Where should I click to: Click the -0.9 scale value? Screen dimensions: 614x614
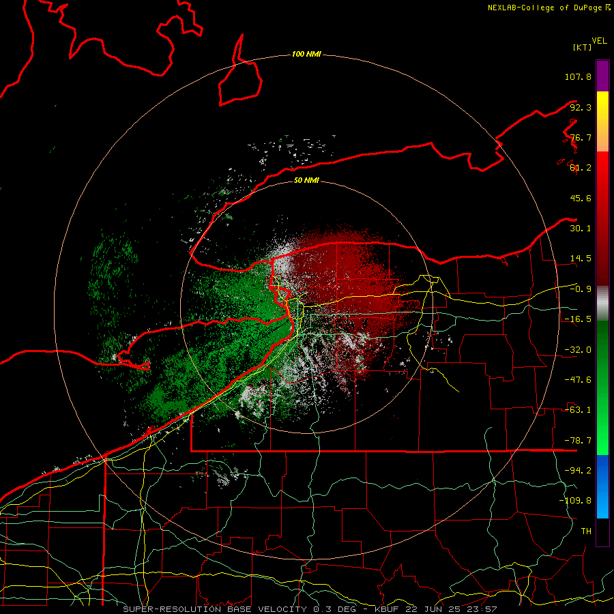[581, 289]
